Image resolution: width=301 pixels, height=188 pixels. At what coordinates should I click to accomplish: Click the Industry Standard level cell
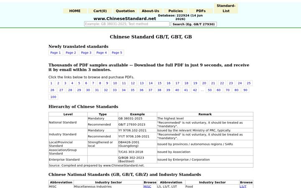tap(68, 134)
